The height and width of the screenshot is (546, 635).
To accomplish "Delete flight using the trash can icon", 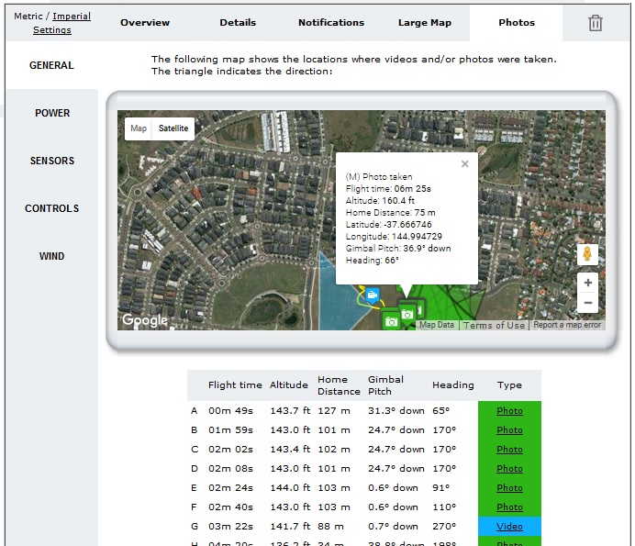I will tap(595, 23).
